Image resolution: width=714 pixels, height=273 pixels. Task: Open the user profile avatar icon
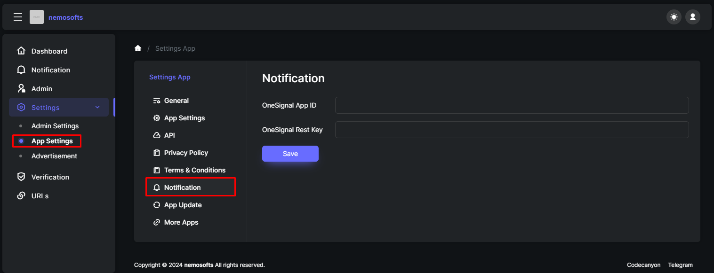pos(693,17)
